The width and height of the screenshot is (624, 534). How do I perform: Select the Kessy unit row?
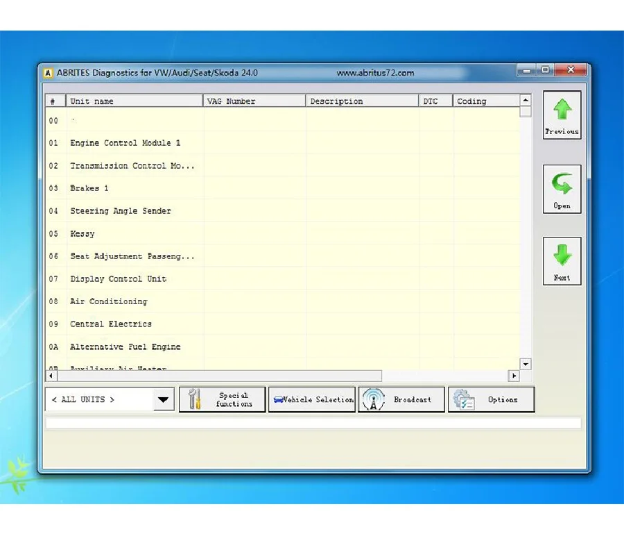click(283, 233)
